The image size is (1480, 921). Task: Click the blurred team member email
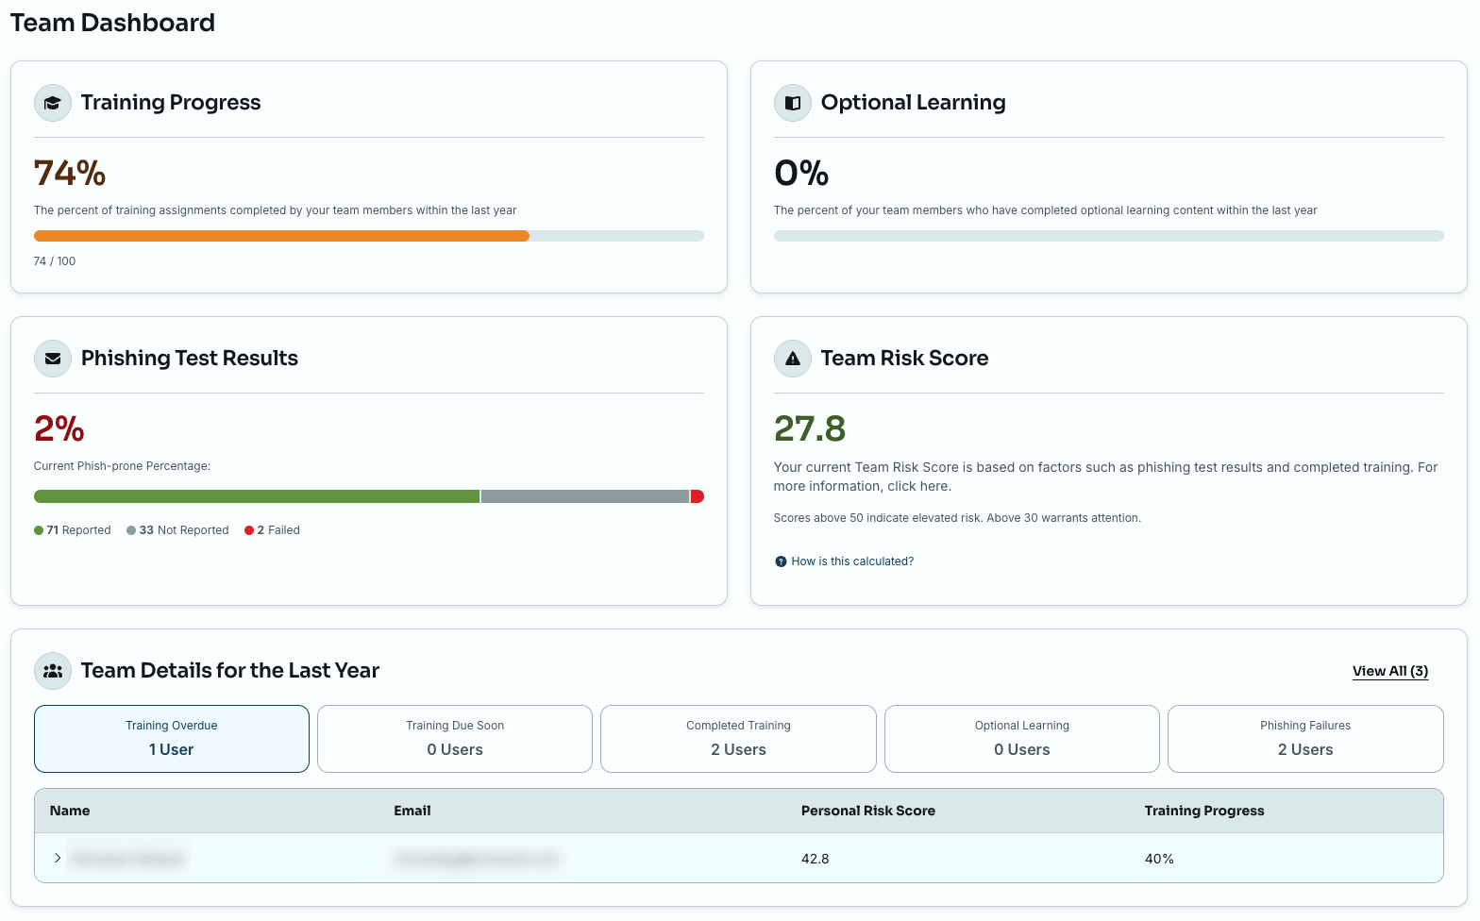point(476,859)
